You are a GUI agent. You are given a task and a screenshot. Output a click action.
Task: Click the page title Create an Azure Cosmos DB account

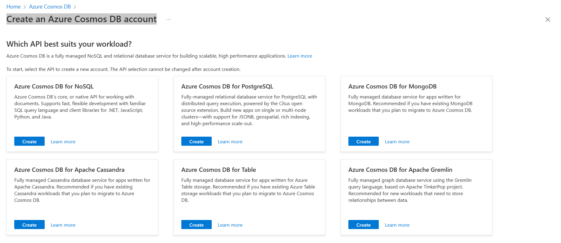pyautogui.click(x=81, y=19)
